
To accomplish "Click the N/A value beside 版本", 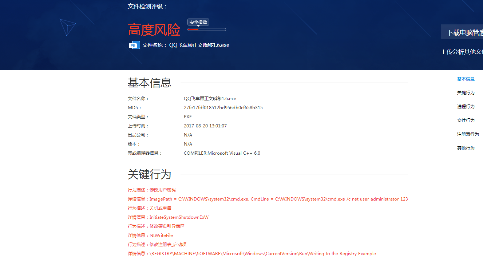I will click(188, 144).
